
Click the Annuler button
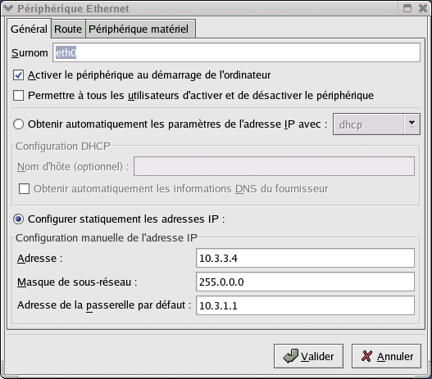coord(386,356)
